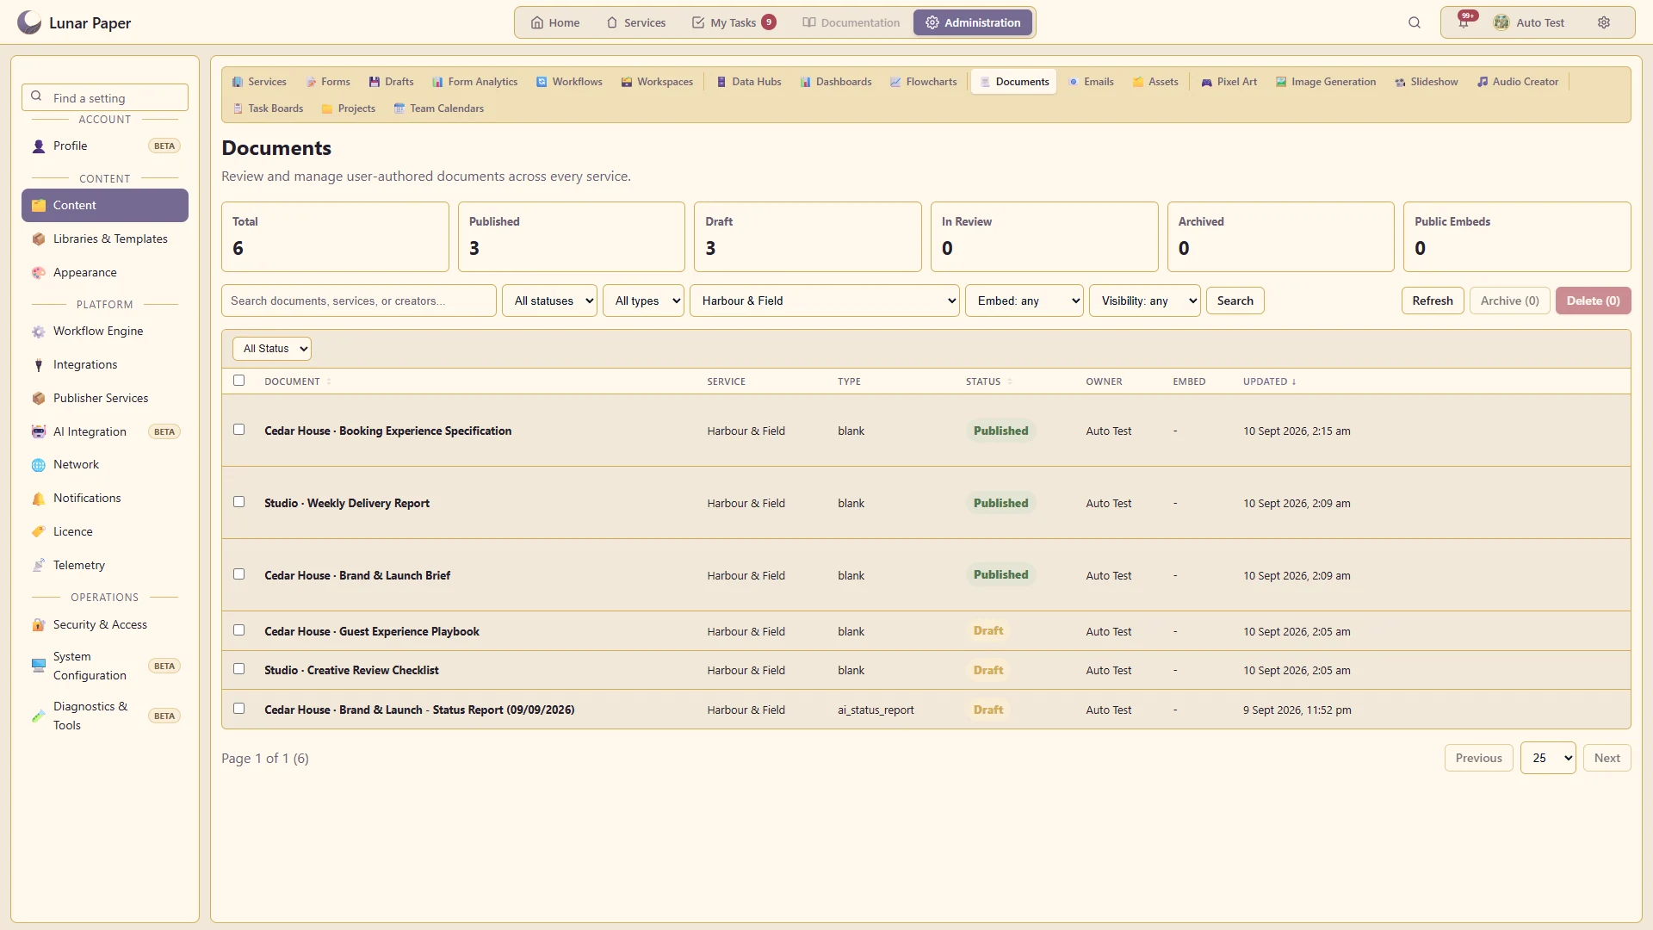Screen dimensions: 1653x930
Task: Check the Guest Experience Playbook row checkbox
Action: pos(239,630)
